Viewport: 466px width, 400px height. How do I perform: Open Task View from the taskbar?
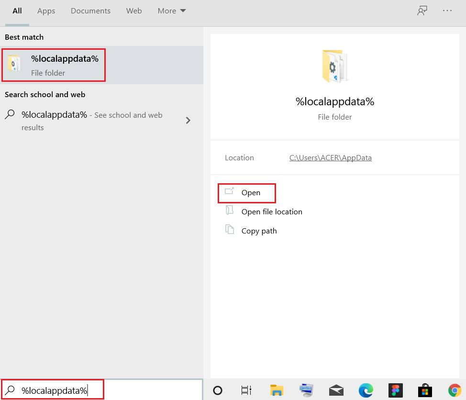click(x=246, y=390)
